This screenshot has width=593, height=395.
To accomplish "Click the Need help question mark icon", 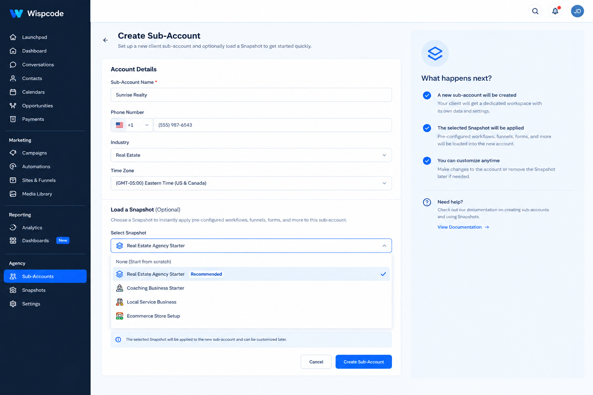I will tap(427, 202).
